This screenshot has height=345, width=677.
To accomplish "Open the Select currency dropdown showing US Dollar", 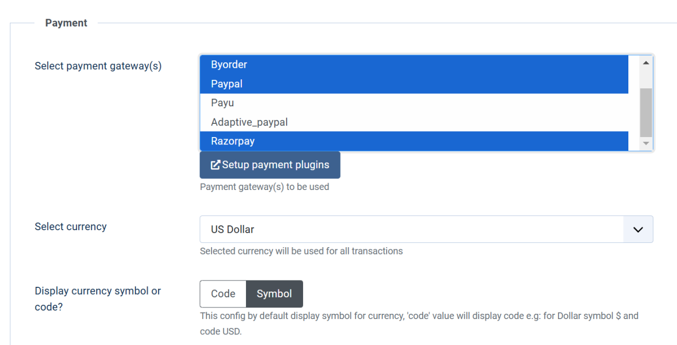I will (411, 230).
